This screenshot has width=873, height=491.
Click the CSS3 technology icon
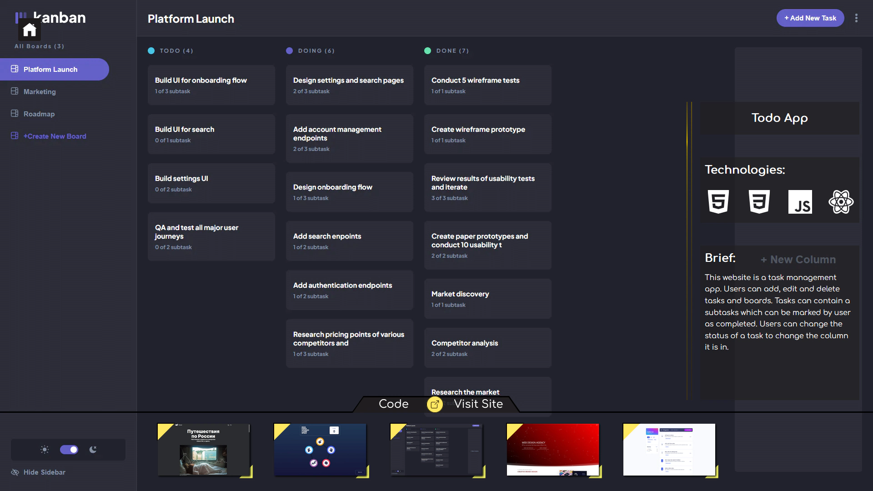[759, 202]
